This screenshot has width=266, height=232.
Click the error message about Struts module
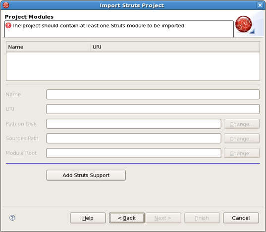98,26
